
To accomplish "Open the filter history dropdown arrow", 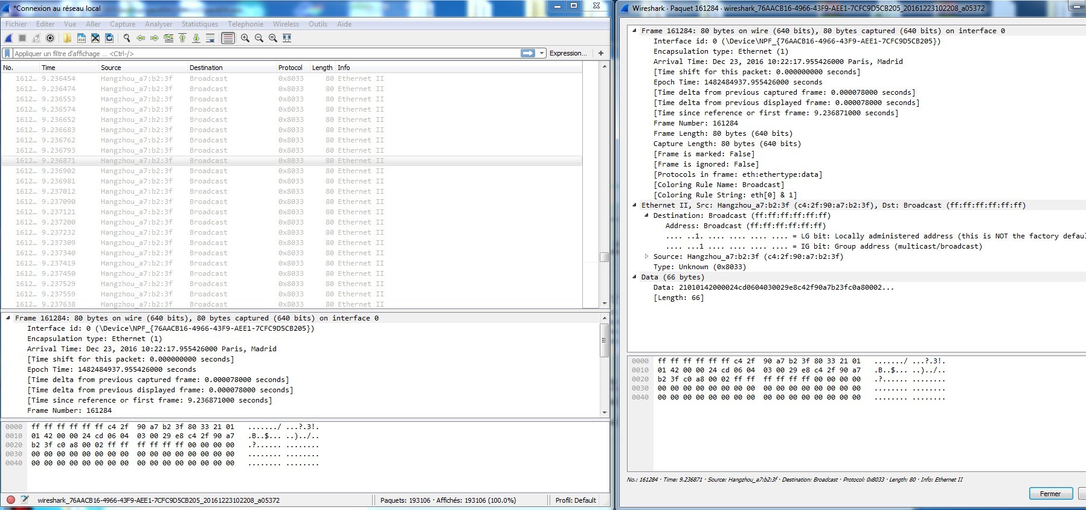I will pos(542,53).
